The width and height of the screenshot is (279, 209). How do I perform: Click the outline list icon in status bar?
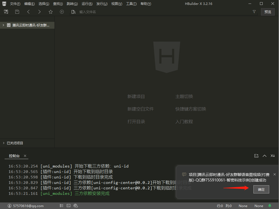point(62,206)
